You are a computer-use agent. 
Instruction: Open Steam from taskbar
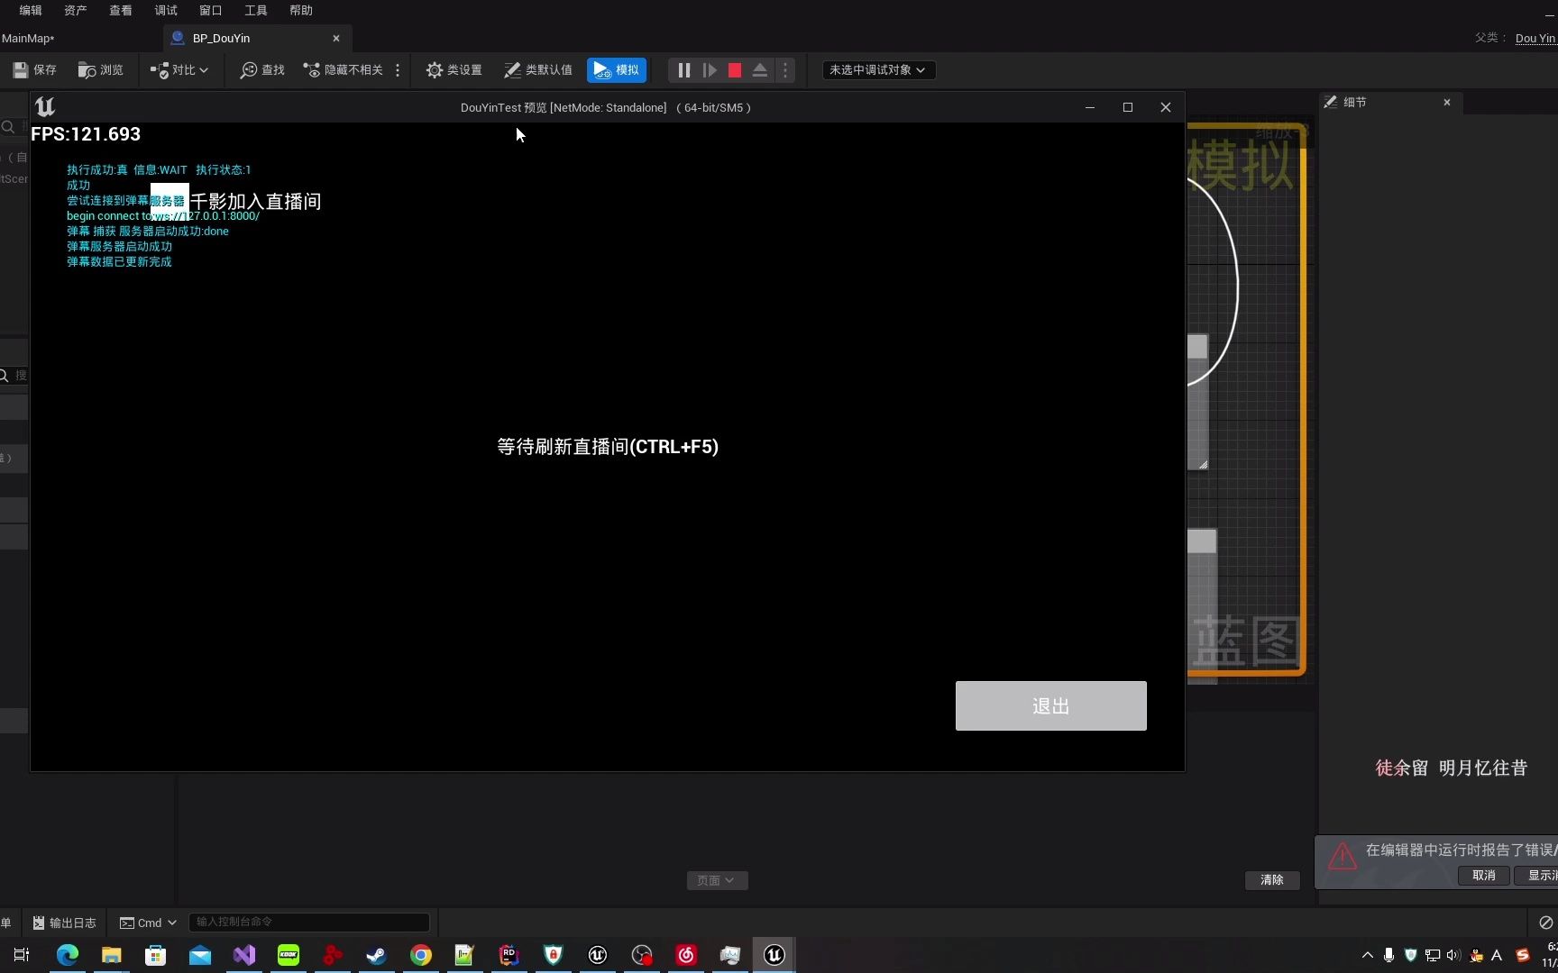[377, 955]
